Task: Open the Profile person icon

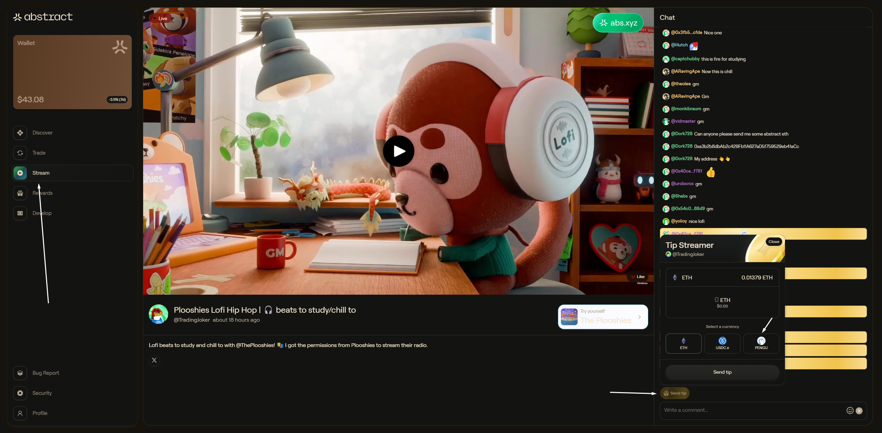Action: pos(20,413)
